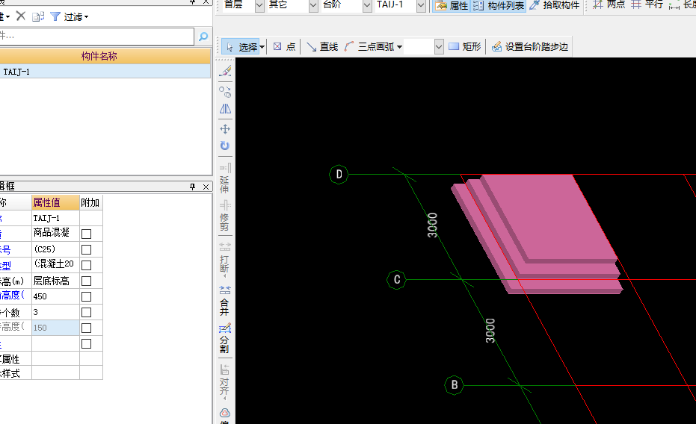Image resolution: width=696 pixels, height=424 pixels.
Task: Choose the 矩形 rectangle drawing tool
Action: click(465, 46)
